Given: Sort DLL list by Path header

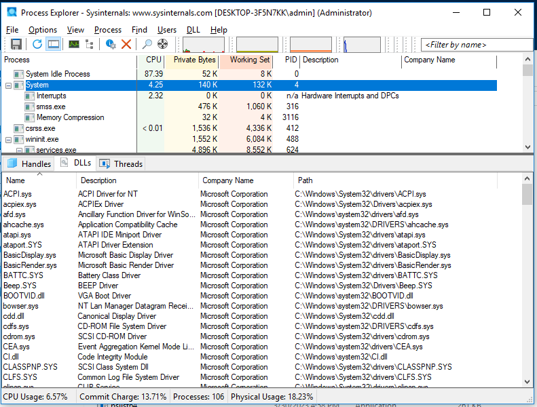Looking at the screenshot, I should (x=396, y=180).
